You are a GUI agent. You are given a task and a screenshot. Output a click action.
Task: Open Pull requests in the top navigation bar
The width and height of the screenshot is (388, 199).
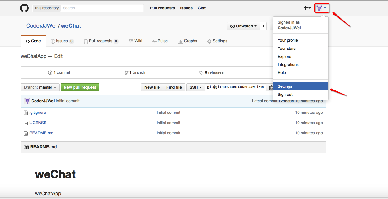coord(162,8)
